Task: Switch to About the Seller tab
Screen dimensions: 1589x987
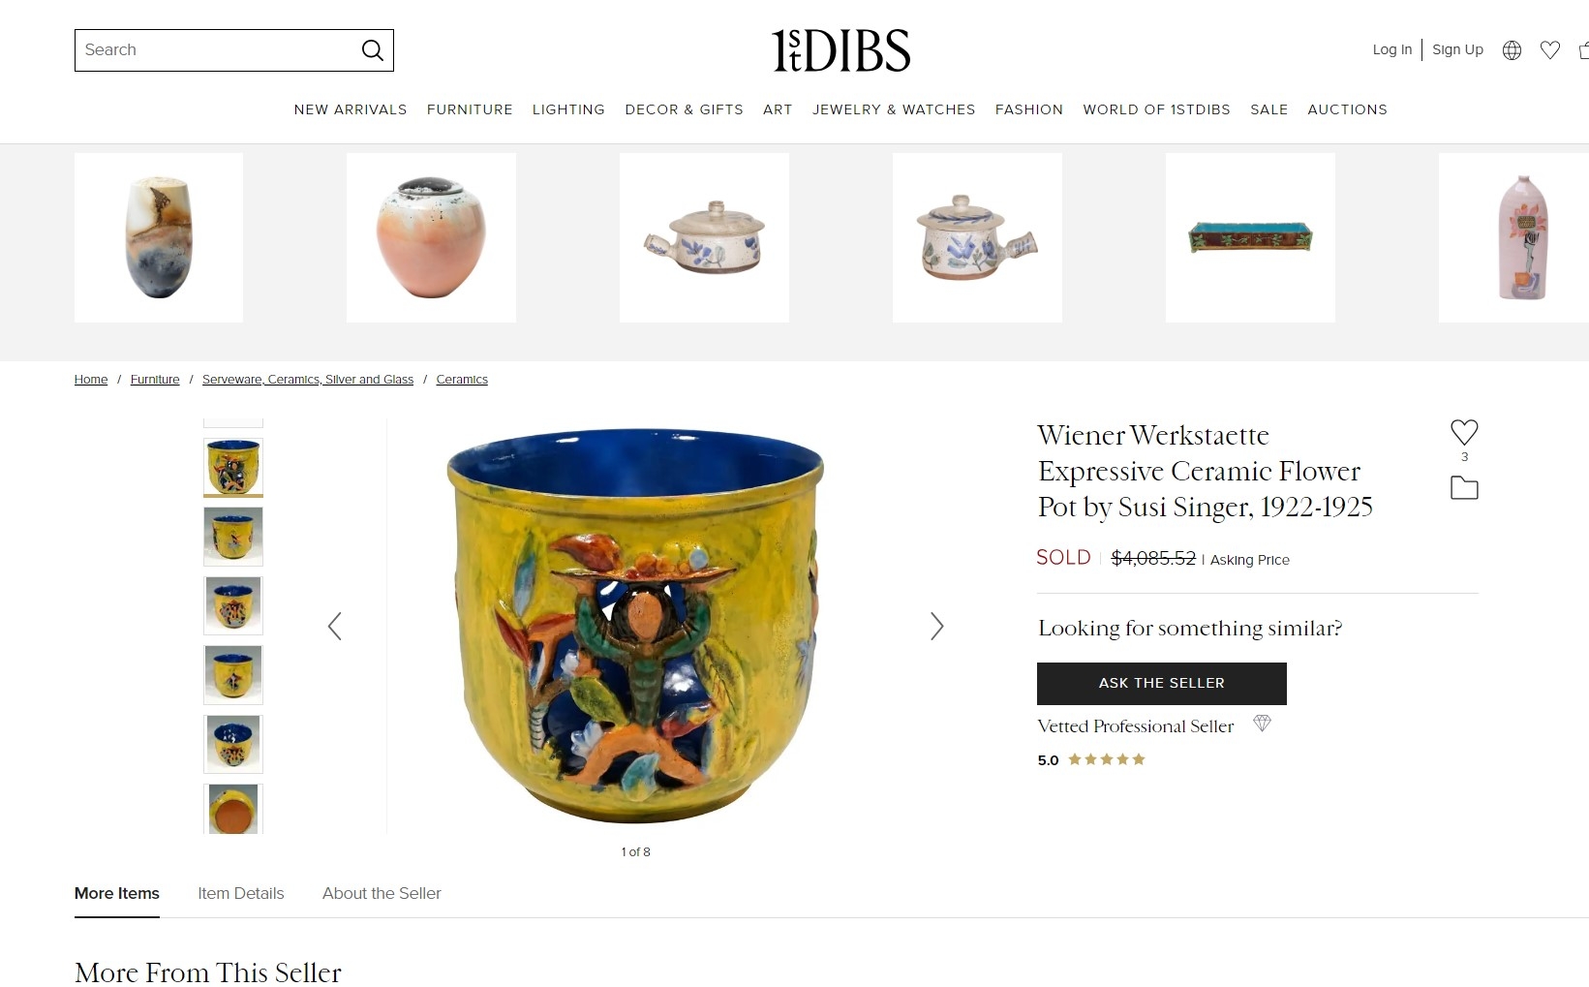Action: [382, 893]
